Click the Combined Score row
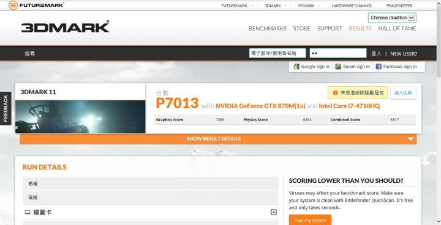 tap(372, 120)
